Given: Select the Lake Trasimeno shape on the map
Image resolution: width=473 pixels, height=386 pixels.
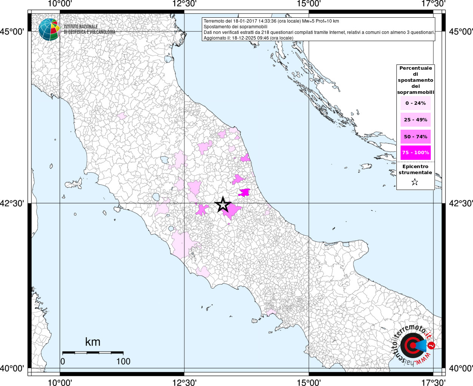Looking at the screenshot, I should point(164,159).
